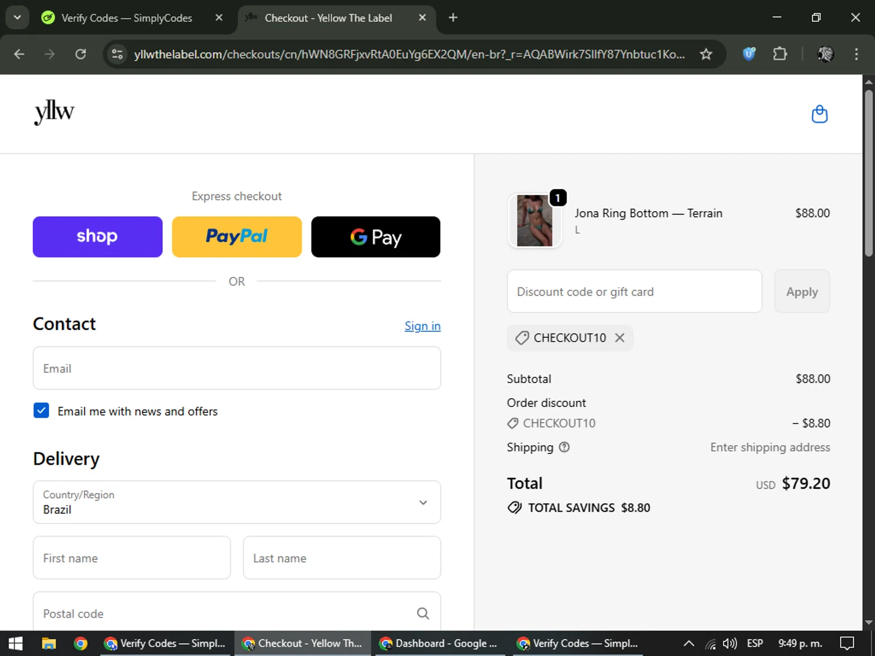The height and width of the screenshot is (656, 875).
Task: Close the Checkout - Yellow The Label tab
Action: (x=422, y=17)
